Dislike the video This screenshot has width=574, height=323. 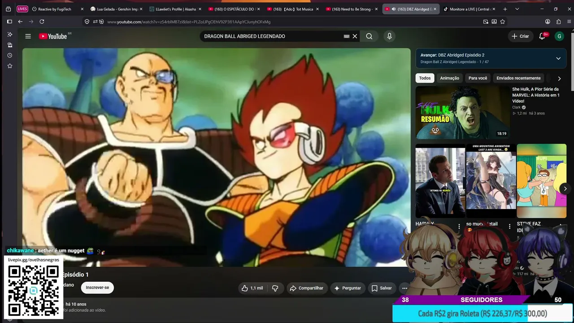coord(275,288)
